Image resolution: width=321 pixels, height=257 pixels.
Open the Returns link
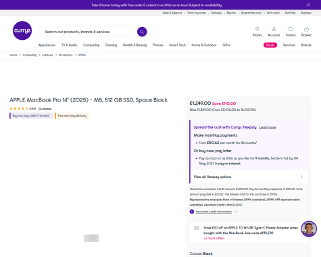point(231,13)
